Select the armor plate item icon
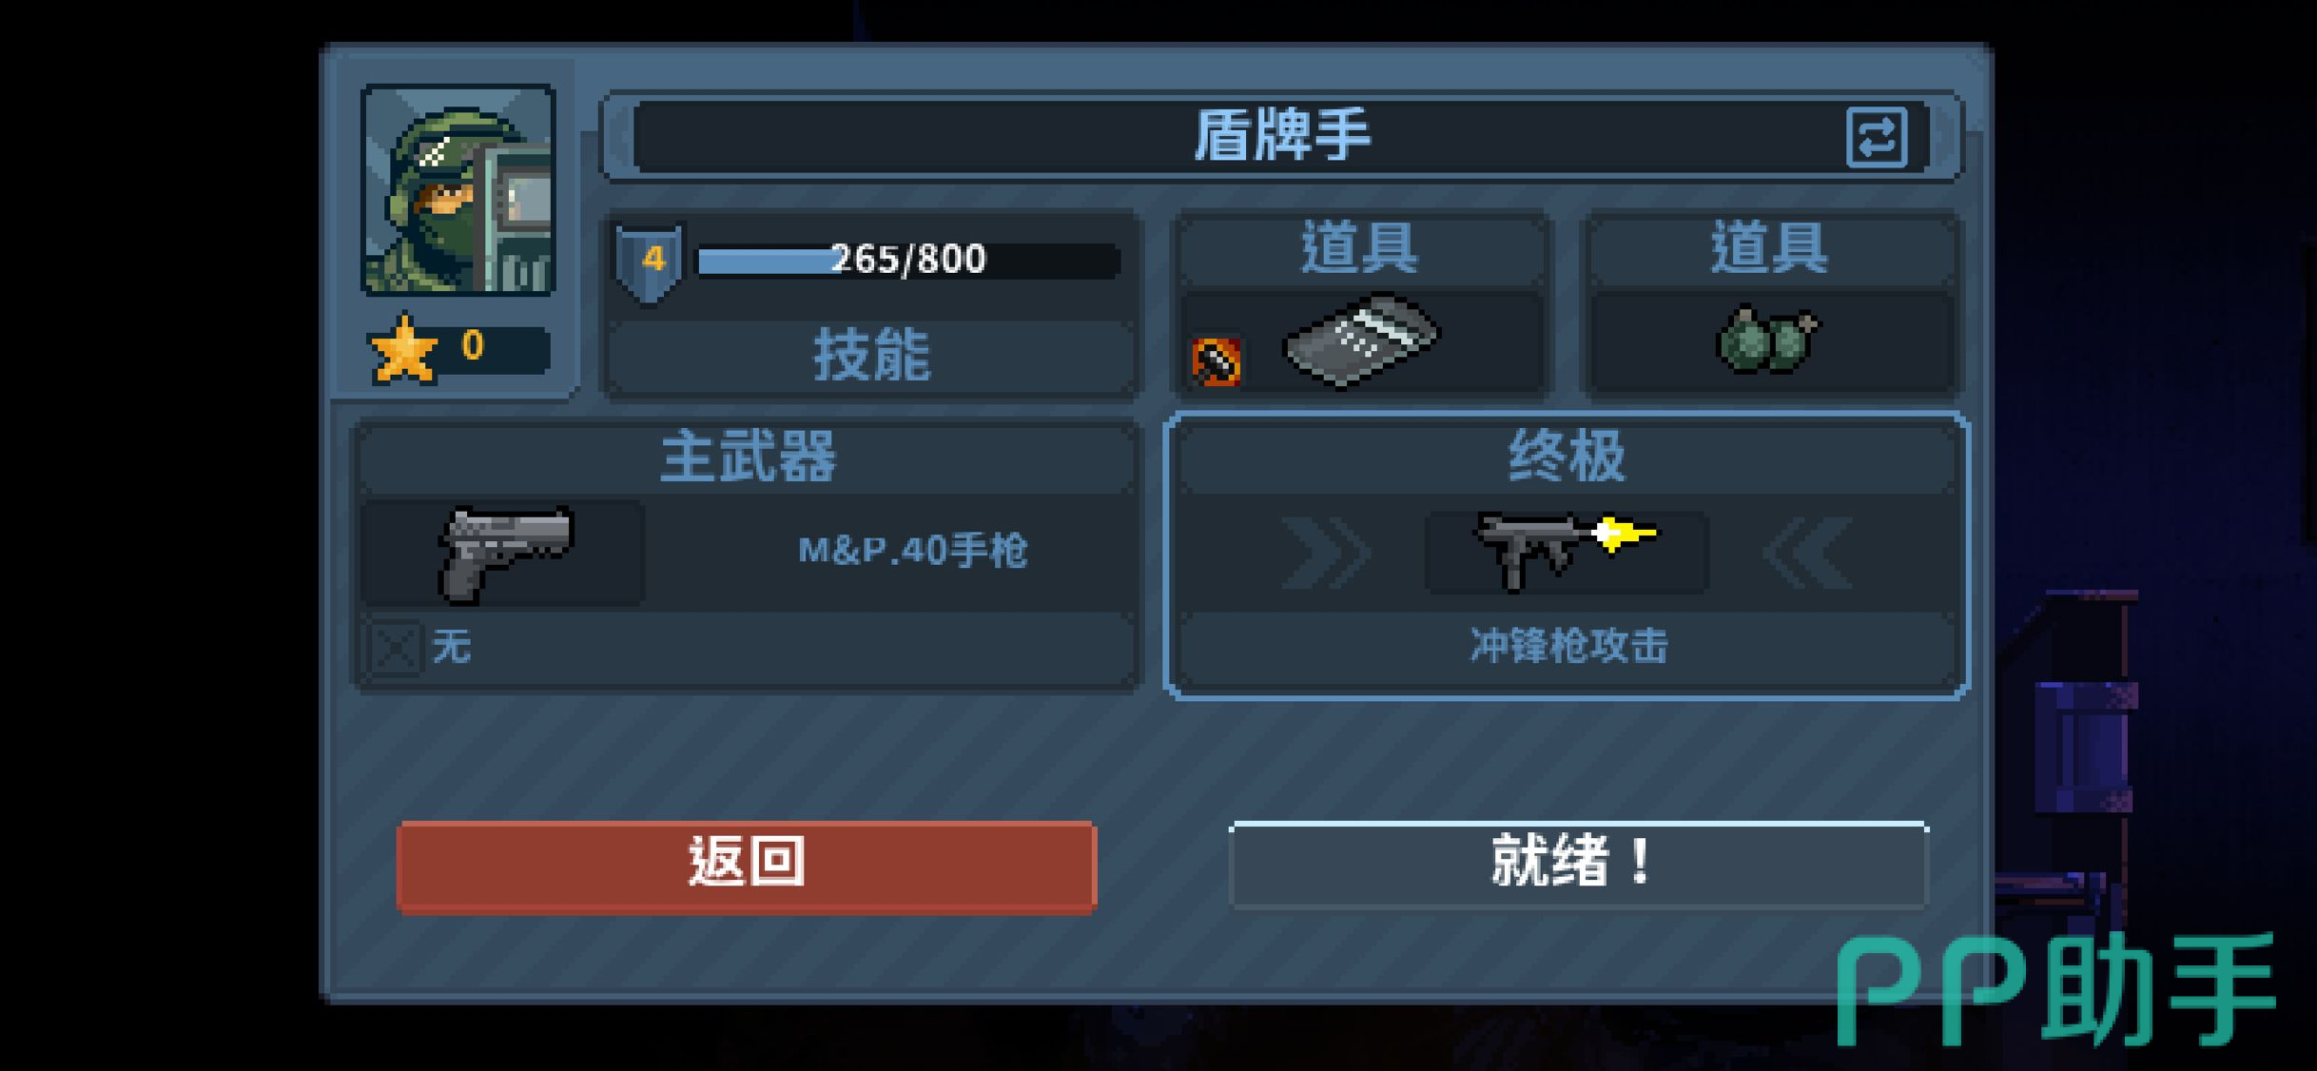This screenshot has width=2317, height=1071. 1361,341
